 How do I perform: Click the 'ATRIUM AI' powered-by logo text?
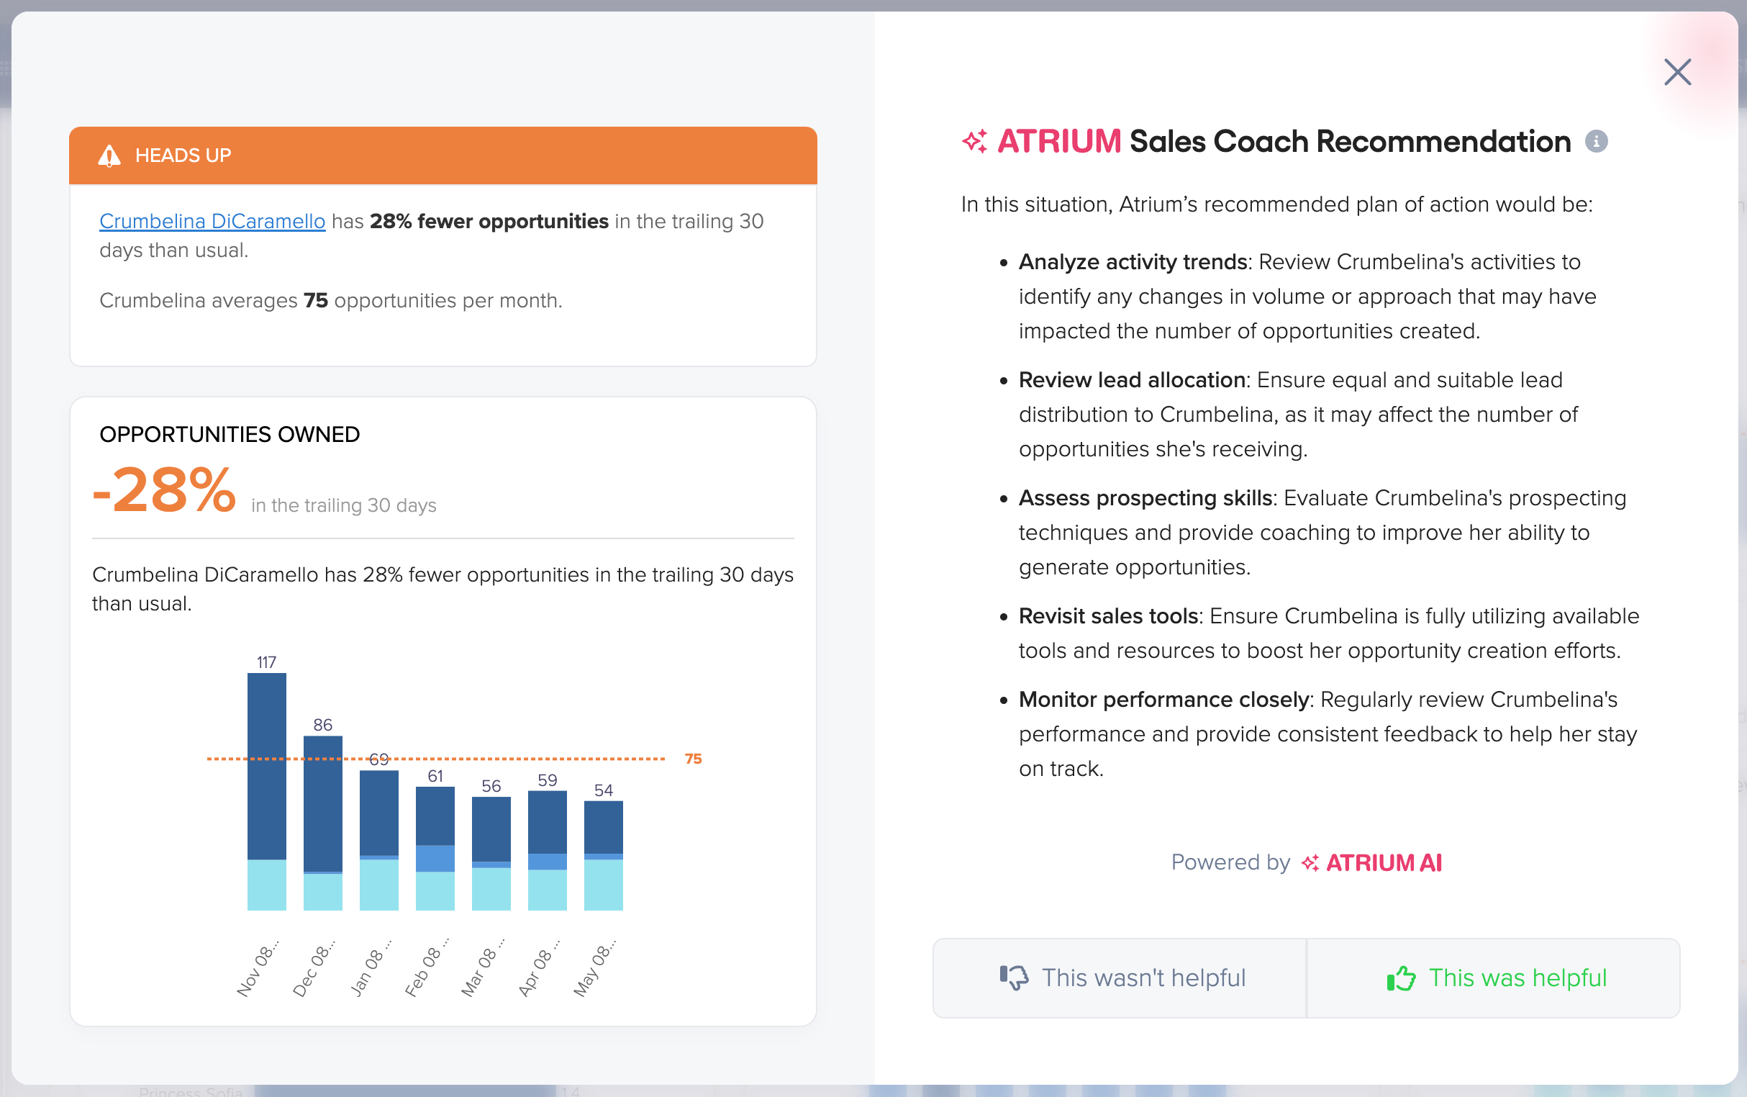coord(1384,862)
